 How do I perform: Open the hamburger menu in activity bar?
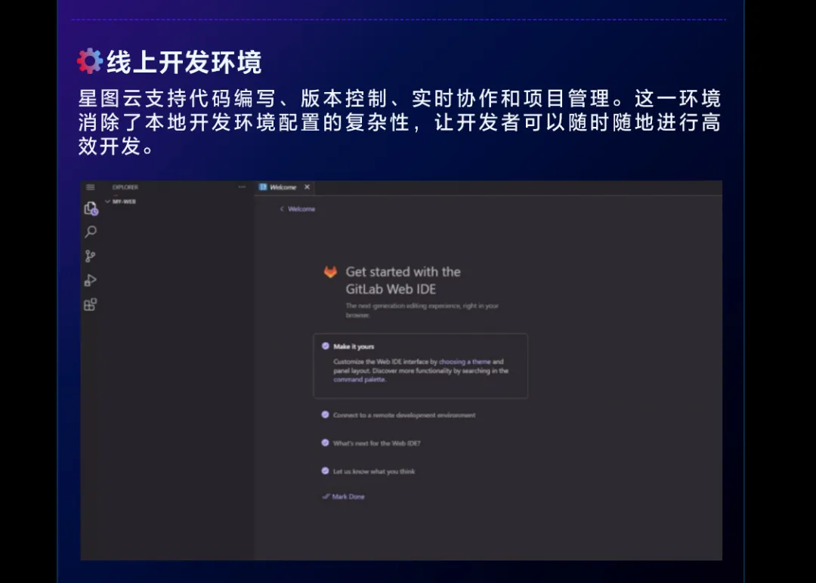coord(91,187)
